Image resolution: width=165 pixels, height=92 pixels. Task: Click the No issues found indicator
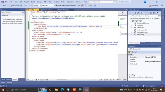[42, 80]
